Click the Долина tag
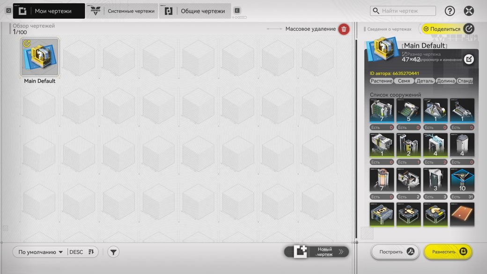Screen dimensions: 487x274 [x=446, y=81]
